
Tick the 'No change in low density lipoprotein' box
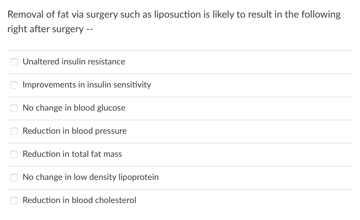(14, 177)
